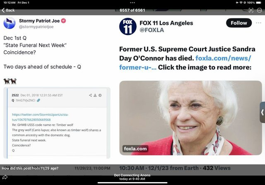Tap the three dots at top center
This screenshot has width=265, height=185.
point(132,3)
